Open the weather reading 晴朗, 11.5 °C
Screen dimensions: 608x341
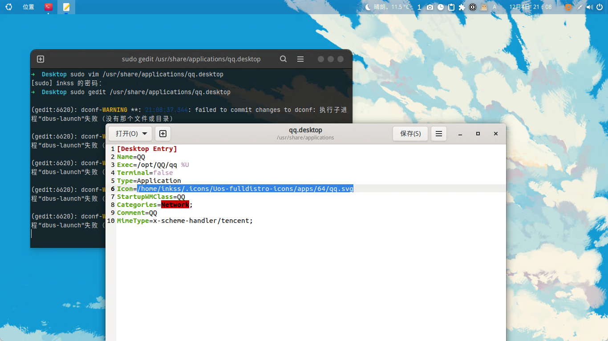(x=392, y=7)
